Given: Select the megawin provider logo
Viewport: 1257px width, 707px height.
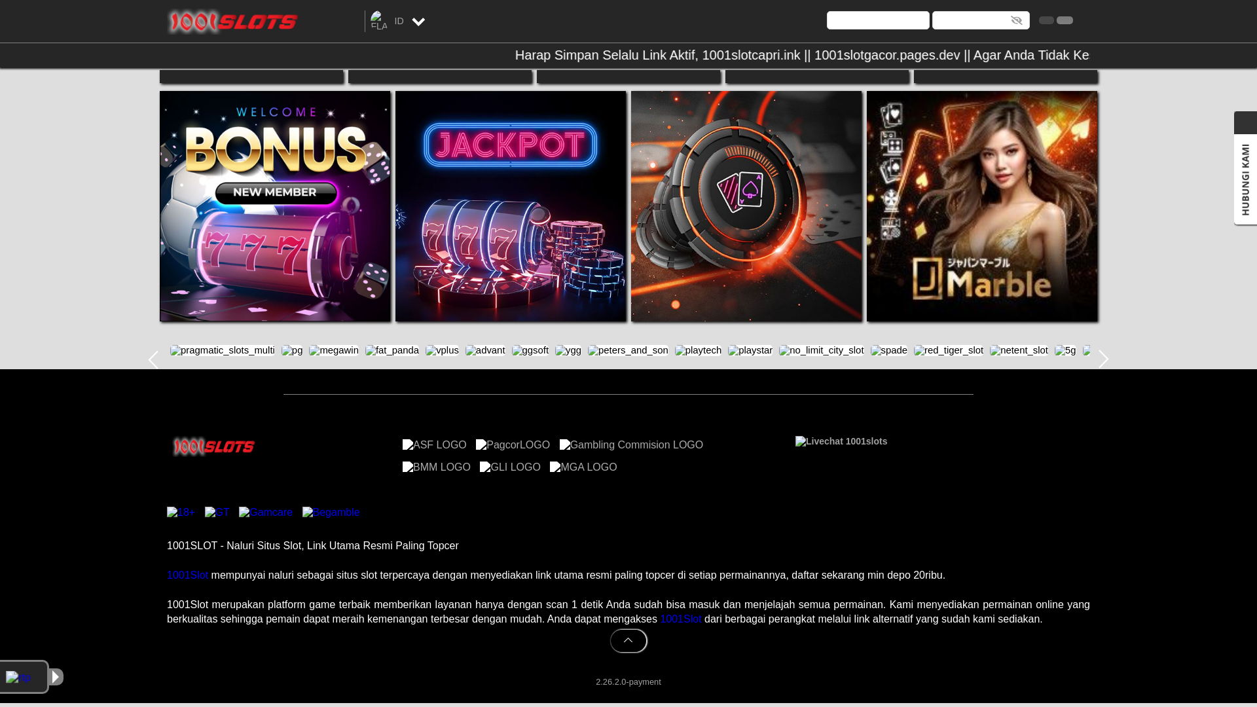Looking at the screenshot, I should pos(334,350).
